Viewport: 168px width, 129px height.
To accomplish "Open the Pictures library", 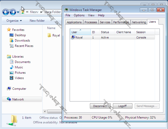I will (20, 73).
